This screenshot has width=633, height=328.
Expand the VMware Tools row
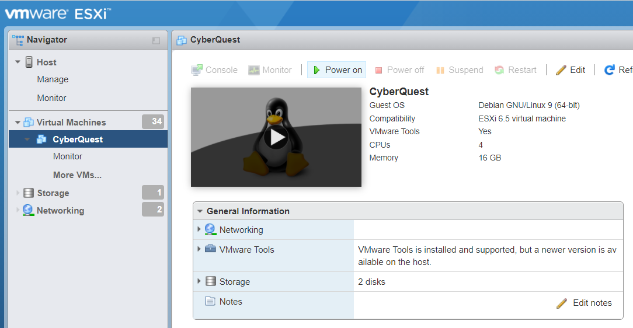coord(199,249)
